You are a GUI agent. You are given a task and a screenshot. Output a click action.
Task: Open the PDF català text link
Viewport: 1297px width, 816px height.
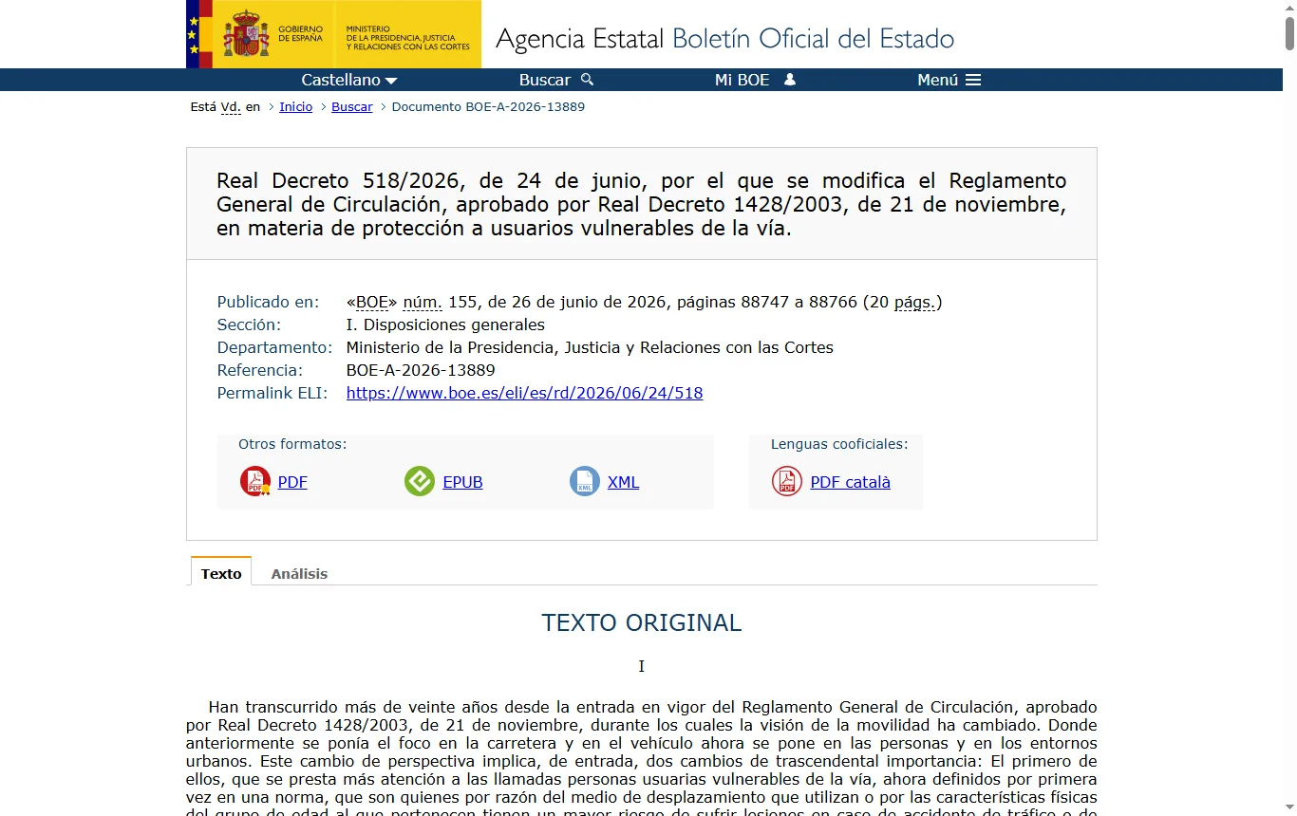coord(850,482)
